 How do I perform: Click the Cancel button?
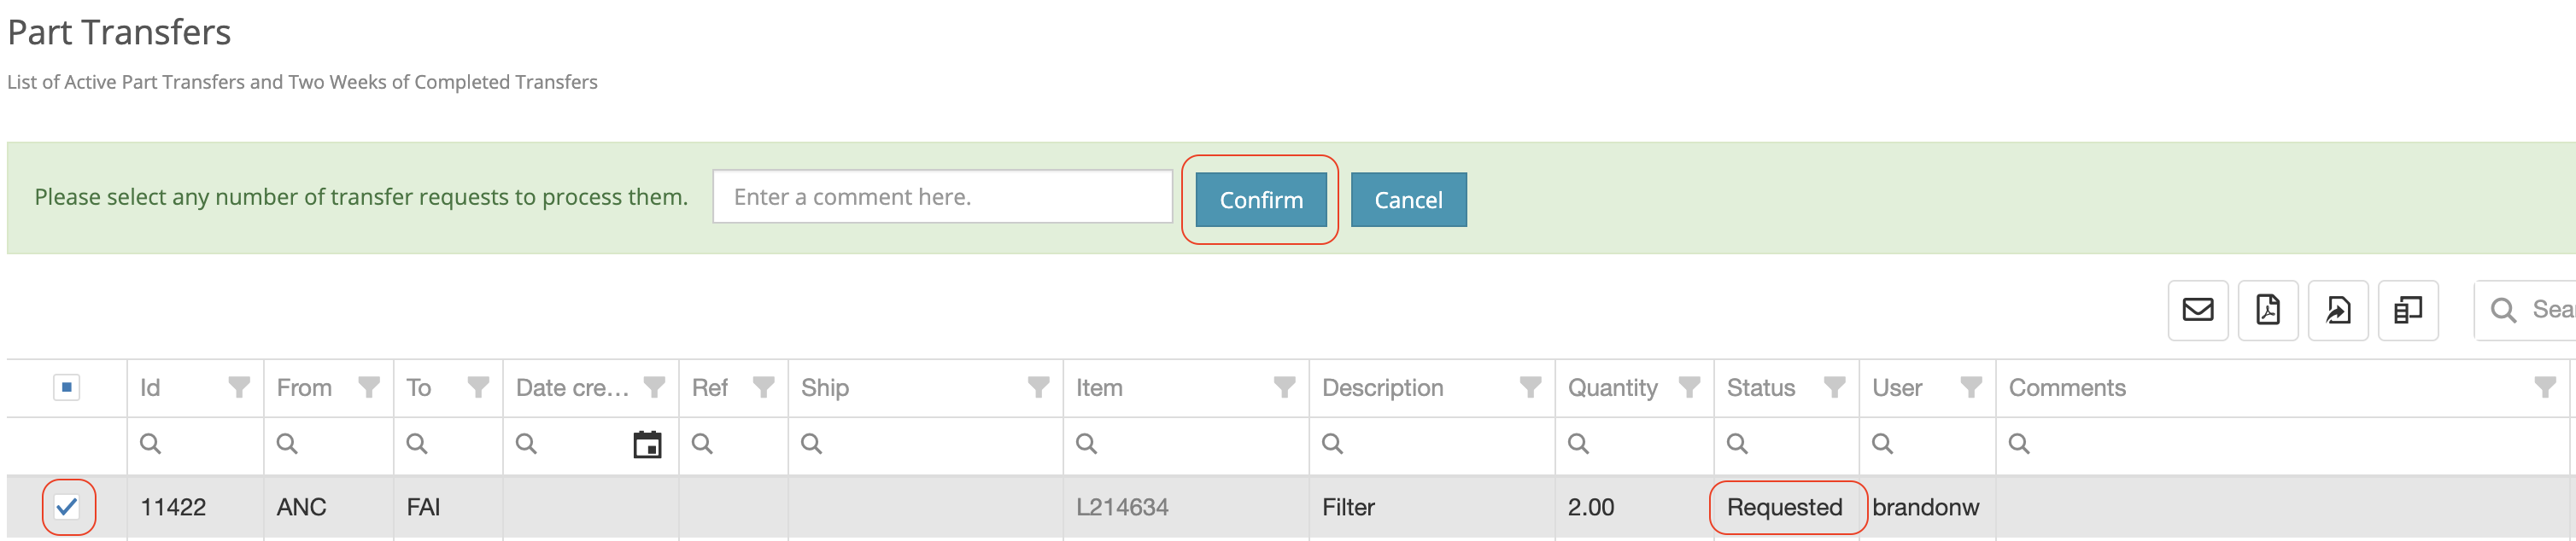click(x=1408, y=200)
